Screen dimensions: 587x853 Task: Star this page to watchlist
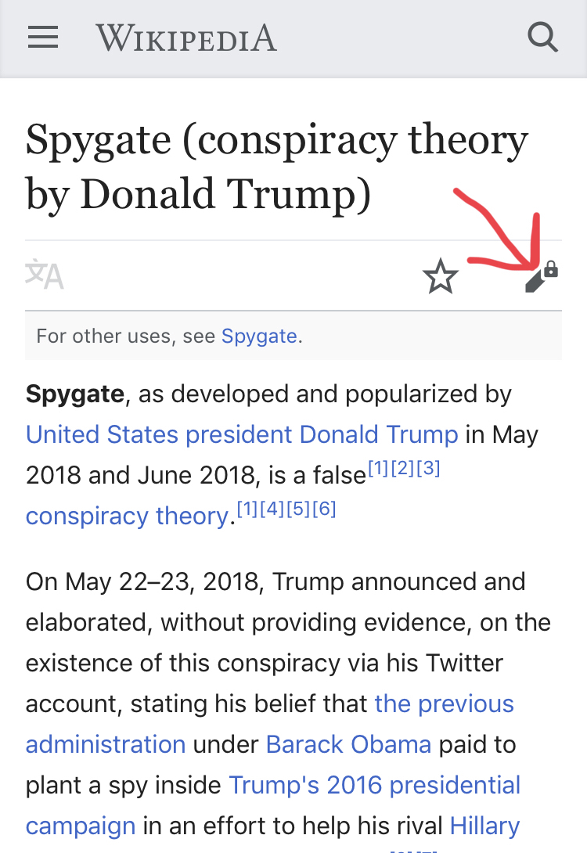coord(440,275)
